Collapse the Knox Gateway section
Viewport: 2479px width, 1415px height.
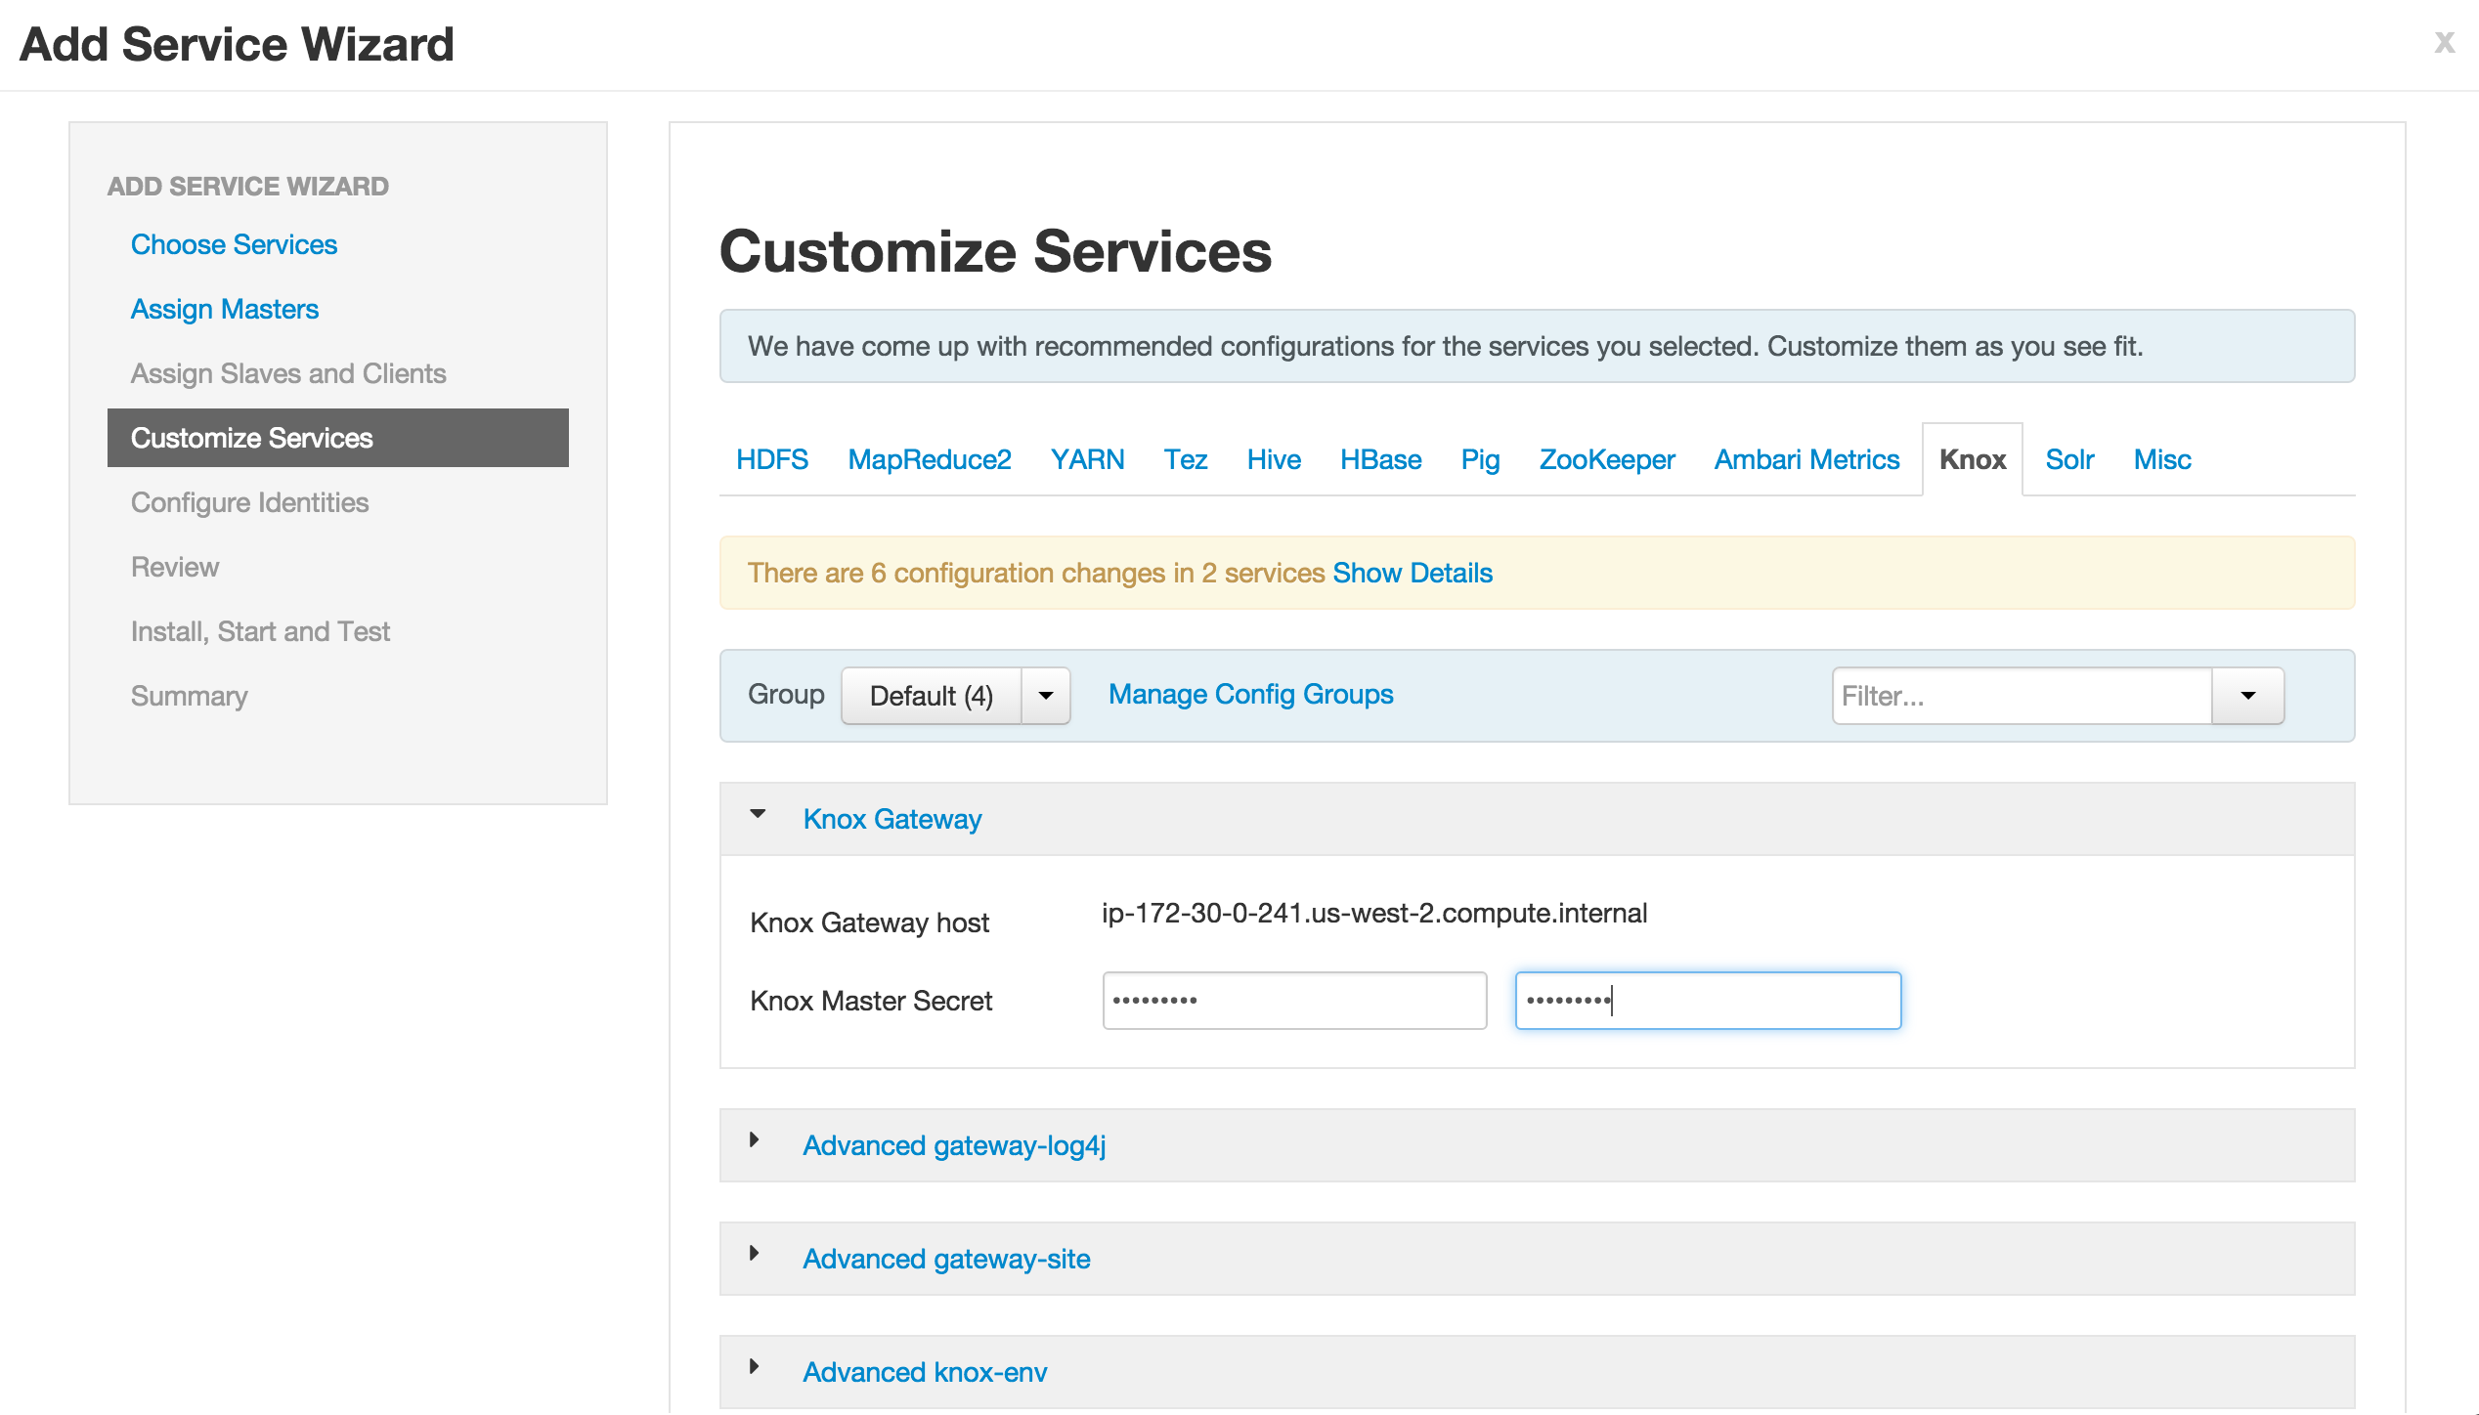tap(758, 814)
